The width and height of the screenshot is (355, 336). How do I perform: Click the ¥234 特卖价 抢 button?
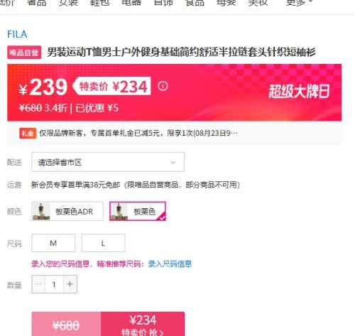click(143, 324)
